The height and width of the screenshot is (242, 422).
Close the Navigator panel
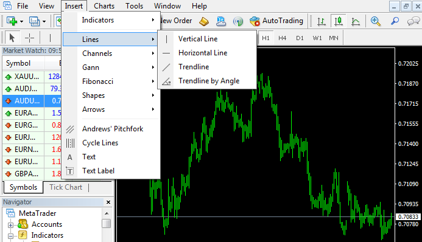[x=108, y=202]
